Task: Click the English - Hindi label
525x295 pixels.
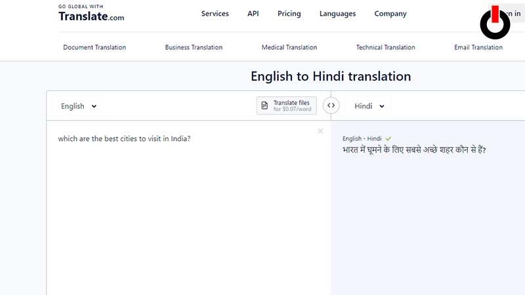Action: [x=362, y=138]
